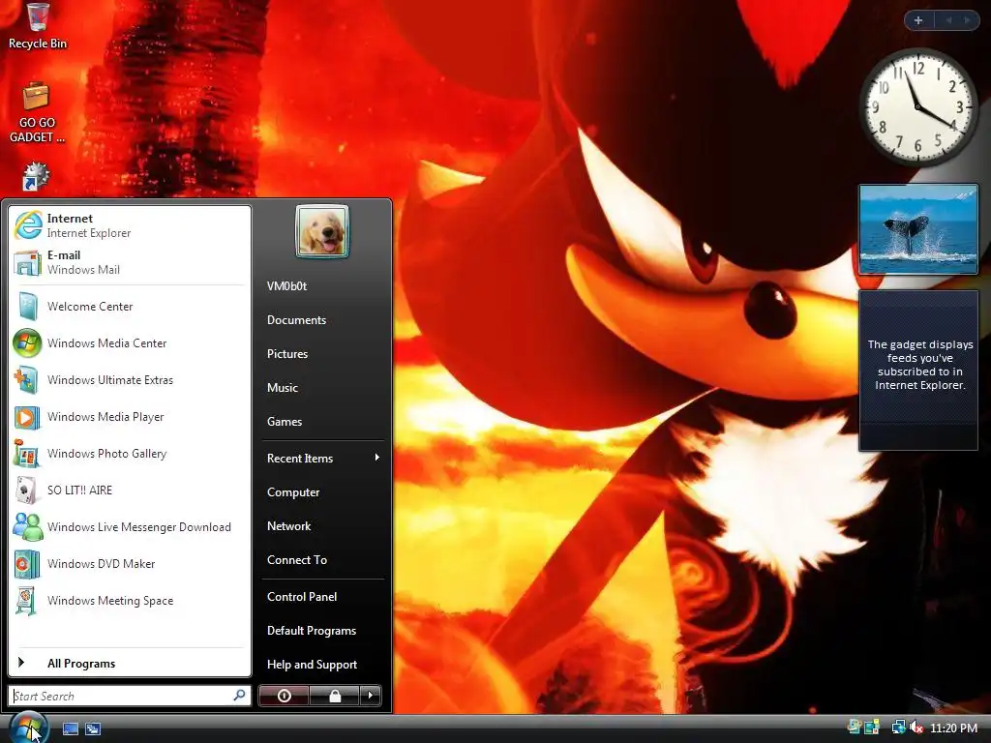Open Windows Mail E-mail entry
Viewport: 991px width, 743px height.
tap(130, 262)
